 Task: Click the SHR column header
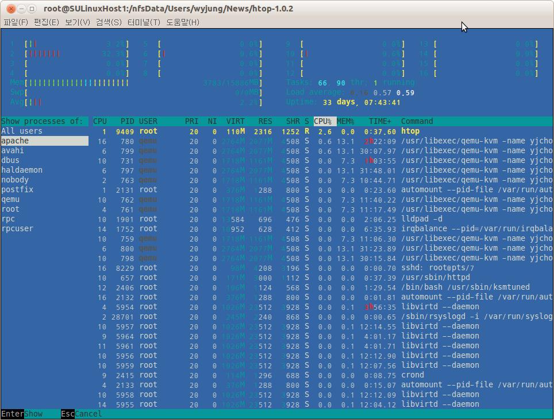(x=293, y=121)
